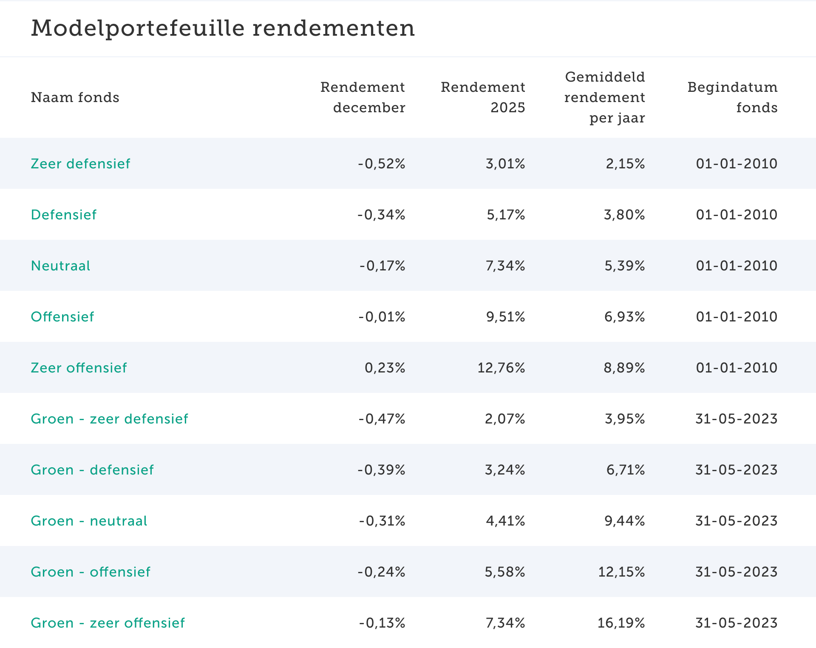Open the Neutraal fund page
The image size is (816, 648).
click(60, 266)
